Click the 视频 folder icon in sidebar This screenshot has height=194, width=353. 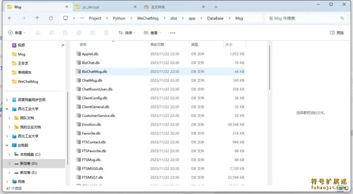(x=14, y=45)
